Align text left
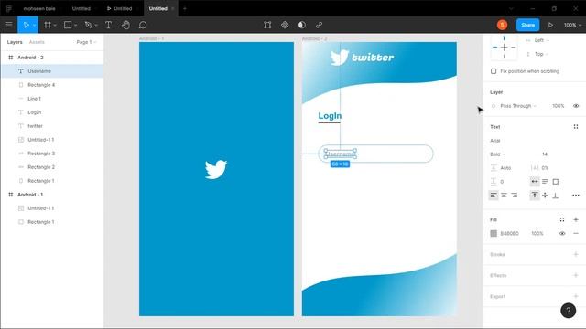The width and height of the screenshot is (586, 329). [494, 195]
